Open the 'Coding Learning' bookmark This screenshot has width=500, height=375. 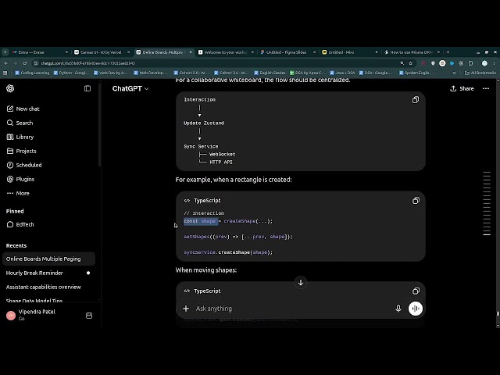[x=32, y=73]
